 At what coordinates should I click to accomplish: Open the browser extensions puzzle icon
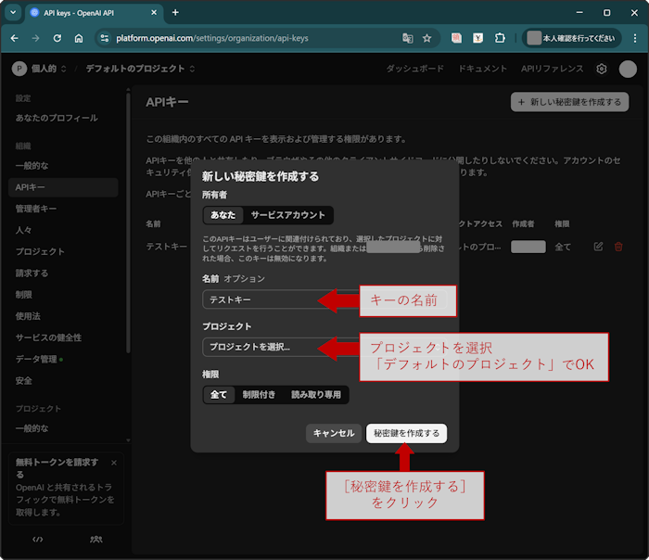tap(500, 38)
